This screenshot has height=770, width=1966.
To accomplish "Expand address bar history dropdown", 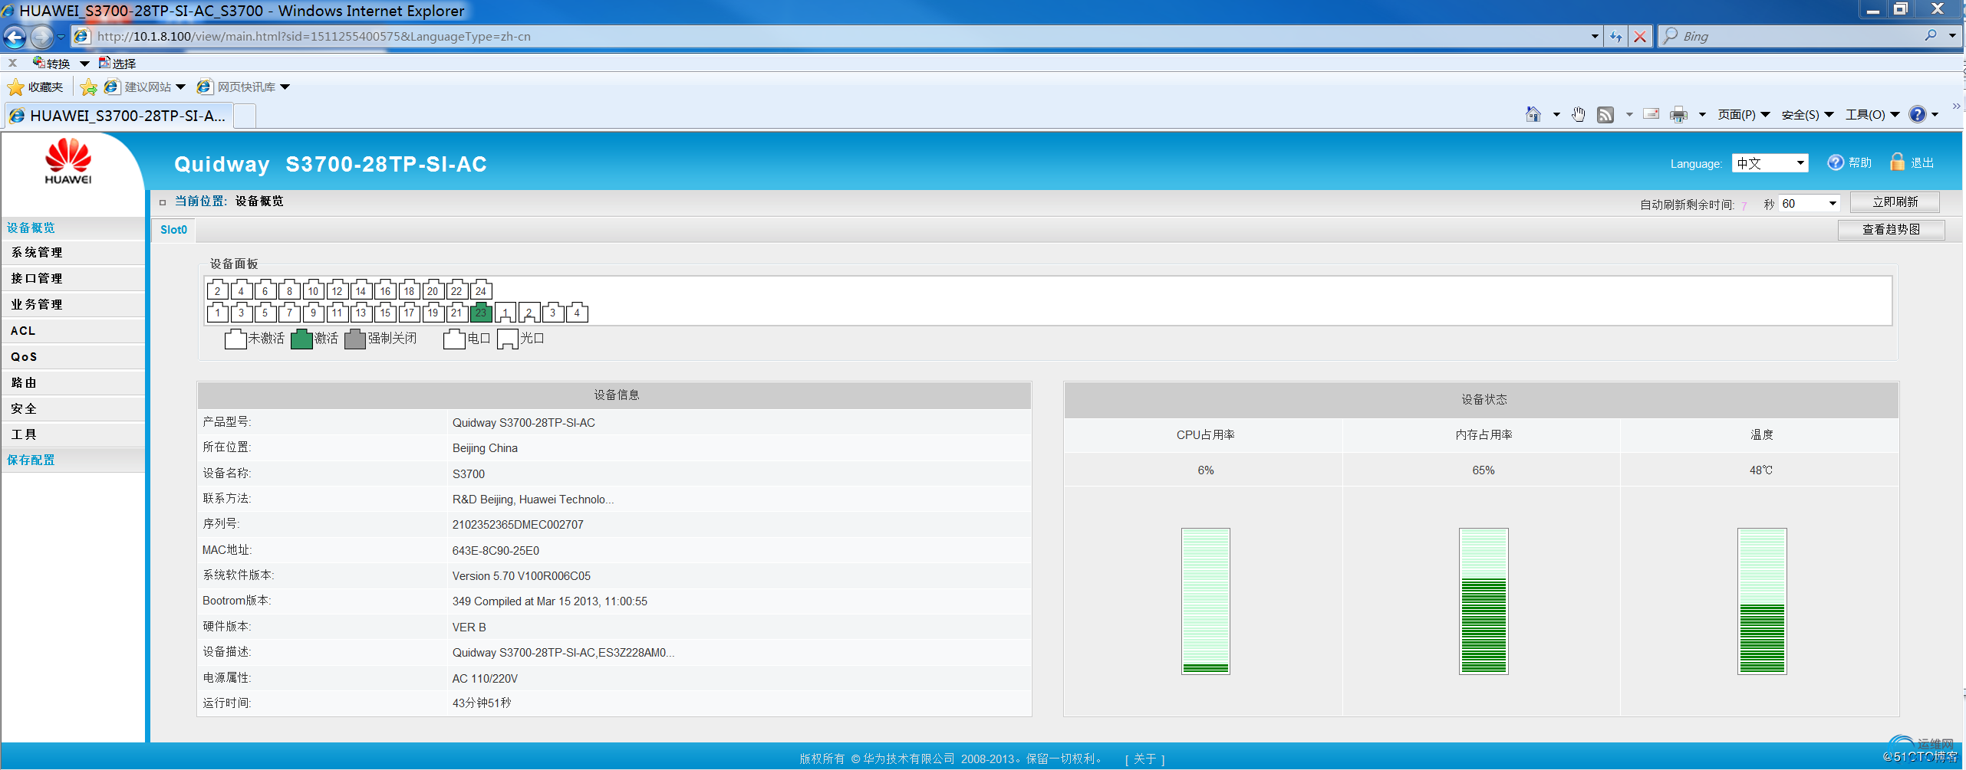I will [x=1595, y=36].
